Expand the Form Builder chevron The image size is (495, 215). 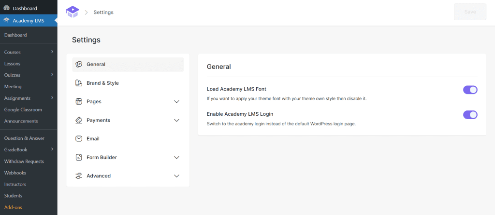point(177,158)
